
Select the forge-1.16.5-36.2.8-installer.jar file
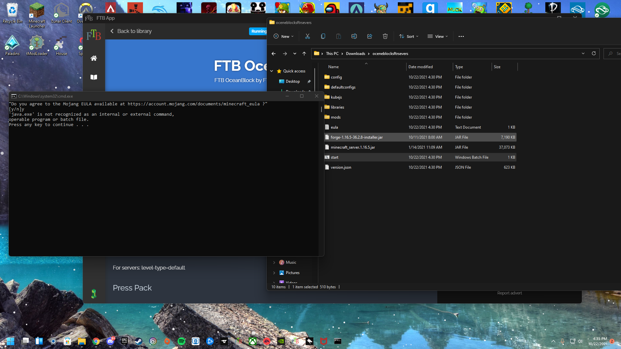[x=420, y=137]
